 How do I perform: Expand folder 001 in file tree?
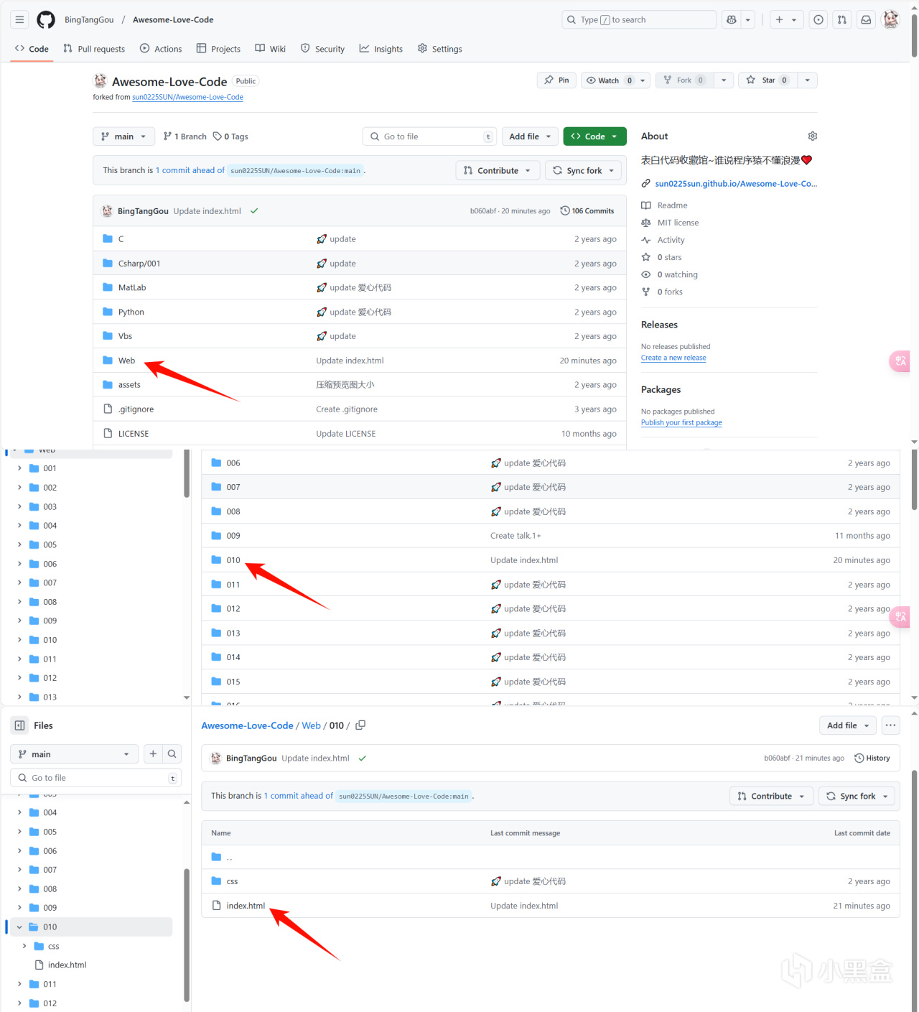pos(19,468)
